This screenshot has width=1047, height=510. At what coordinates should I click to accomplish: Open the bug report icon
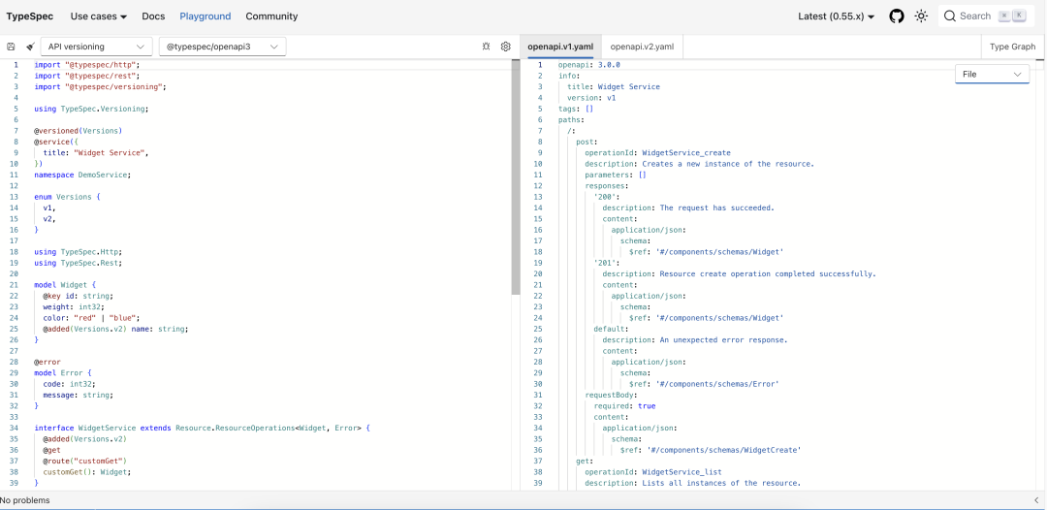tap(486, 47)
